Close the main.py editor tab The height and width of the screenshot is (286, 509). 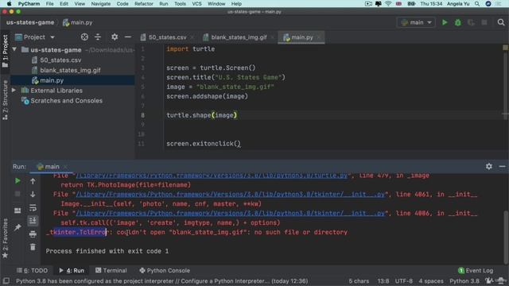coord(319,37)
